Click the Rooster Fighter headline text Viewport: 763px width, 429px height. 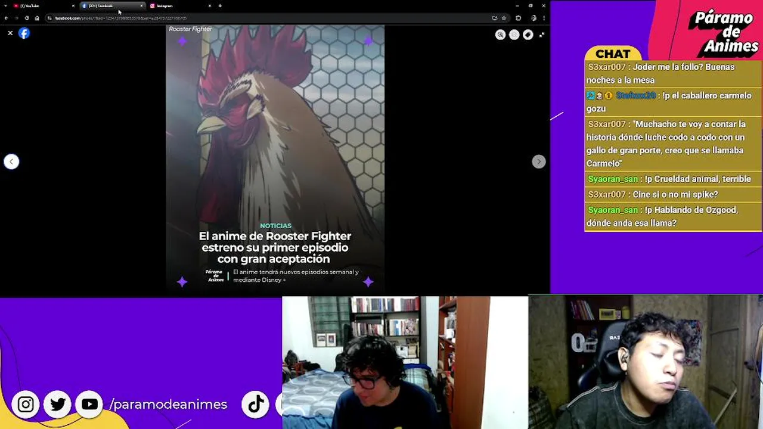[275, 247]
